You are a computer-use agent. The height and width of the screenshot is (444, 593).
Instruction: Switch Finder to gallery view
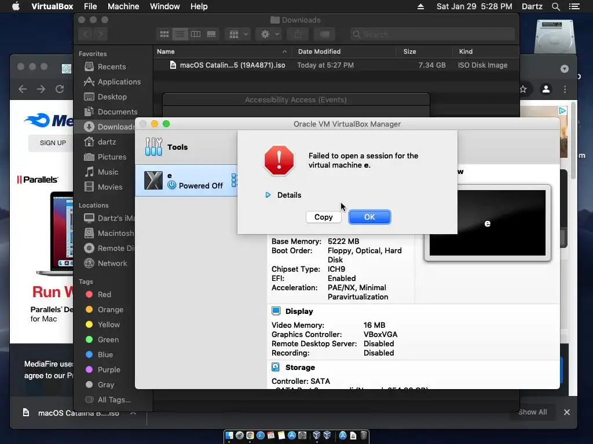click(211, 34)
